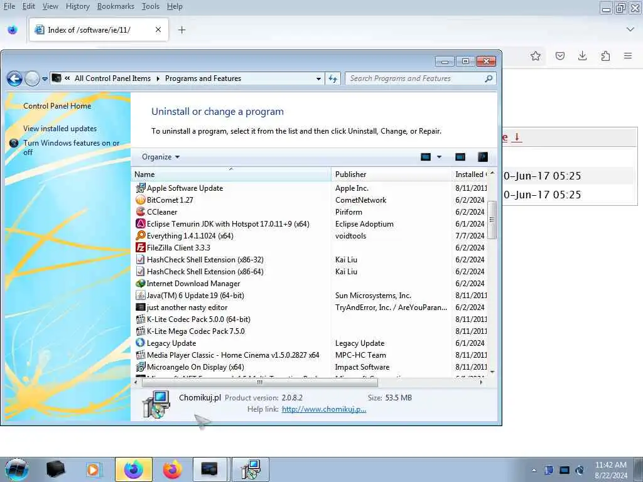Screen dimensions: 643x482
Task: Open Firefox hamburger application menu
Action: point(628,56)
